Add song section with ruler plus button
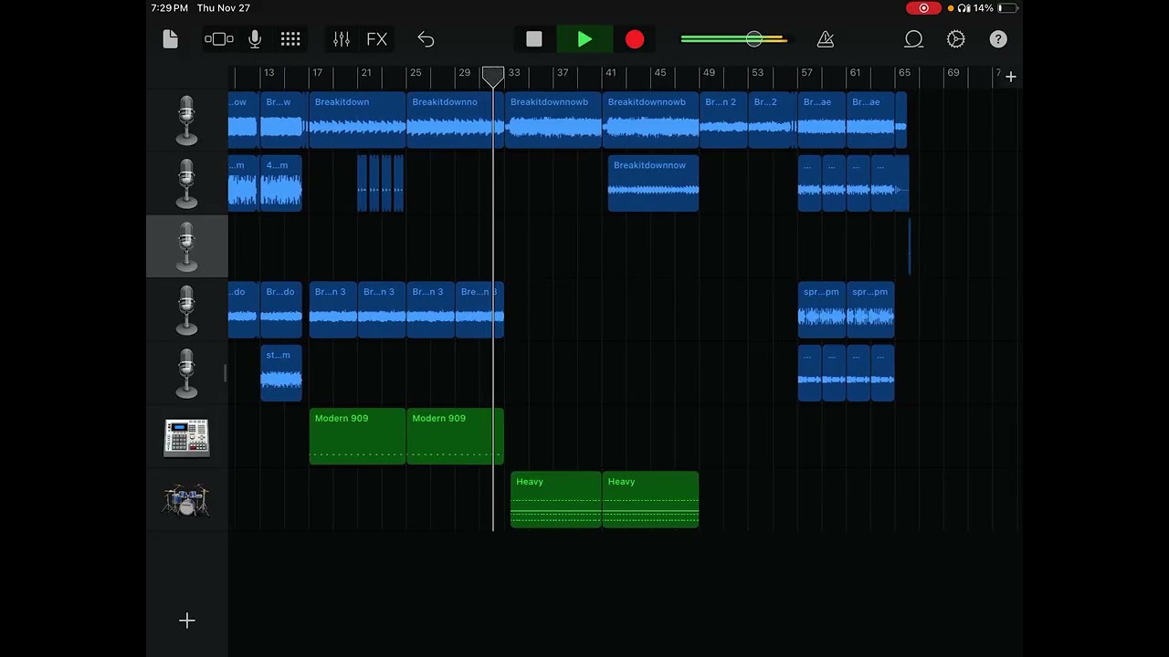This screenshot has width=1169, height=657. [1011, 77]
